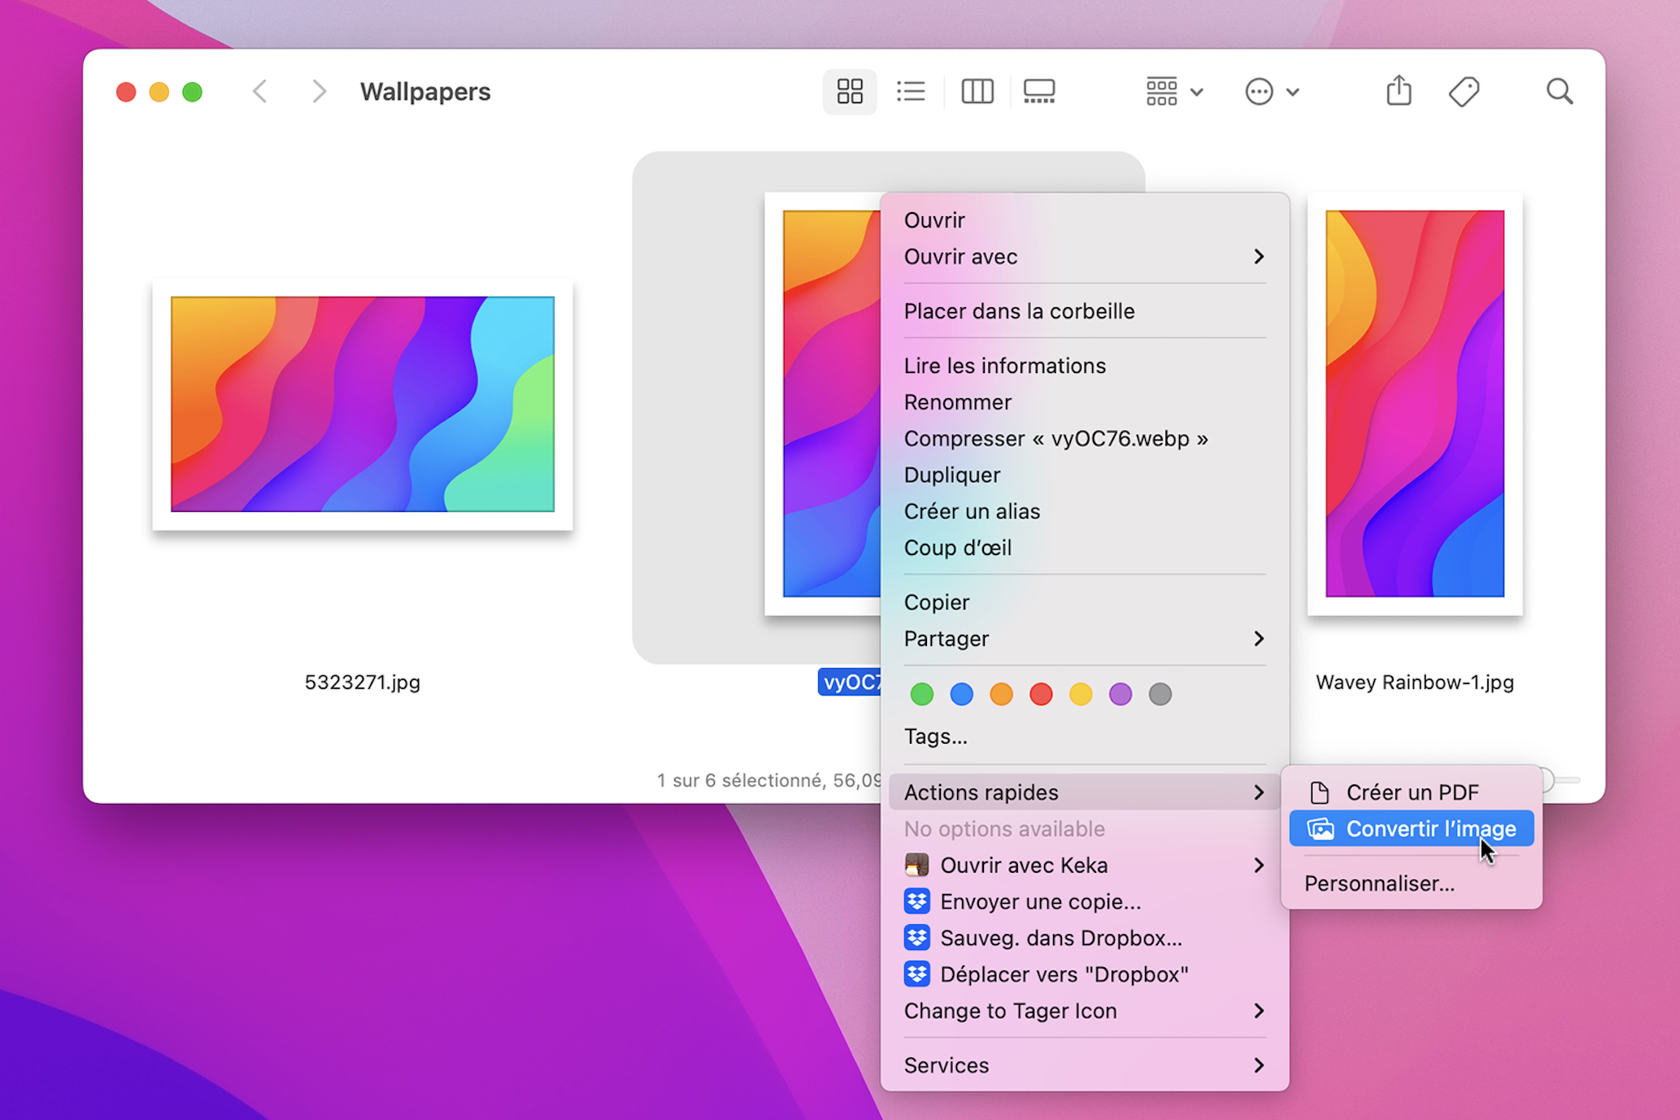Apply the green color tag
The width and height of the screenshot is (1680, 1120).
[921, 694]
